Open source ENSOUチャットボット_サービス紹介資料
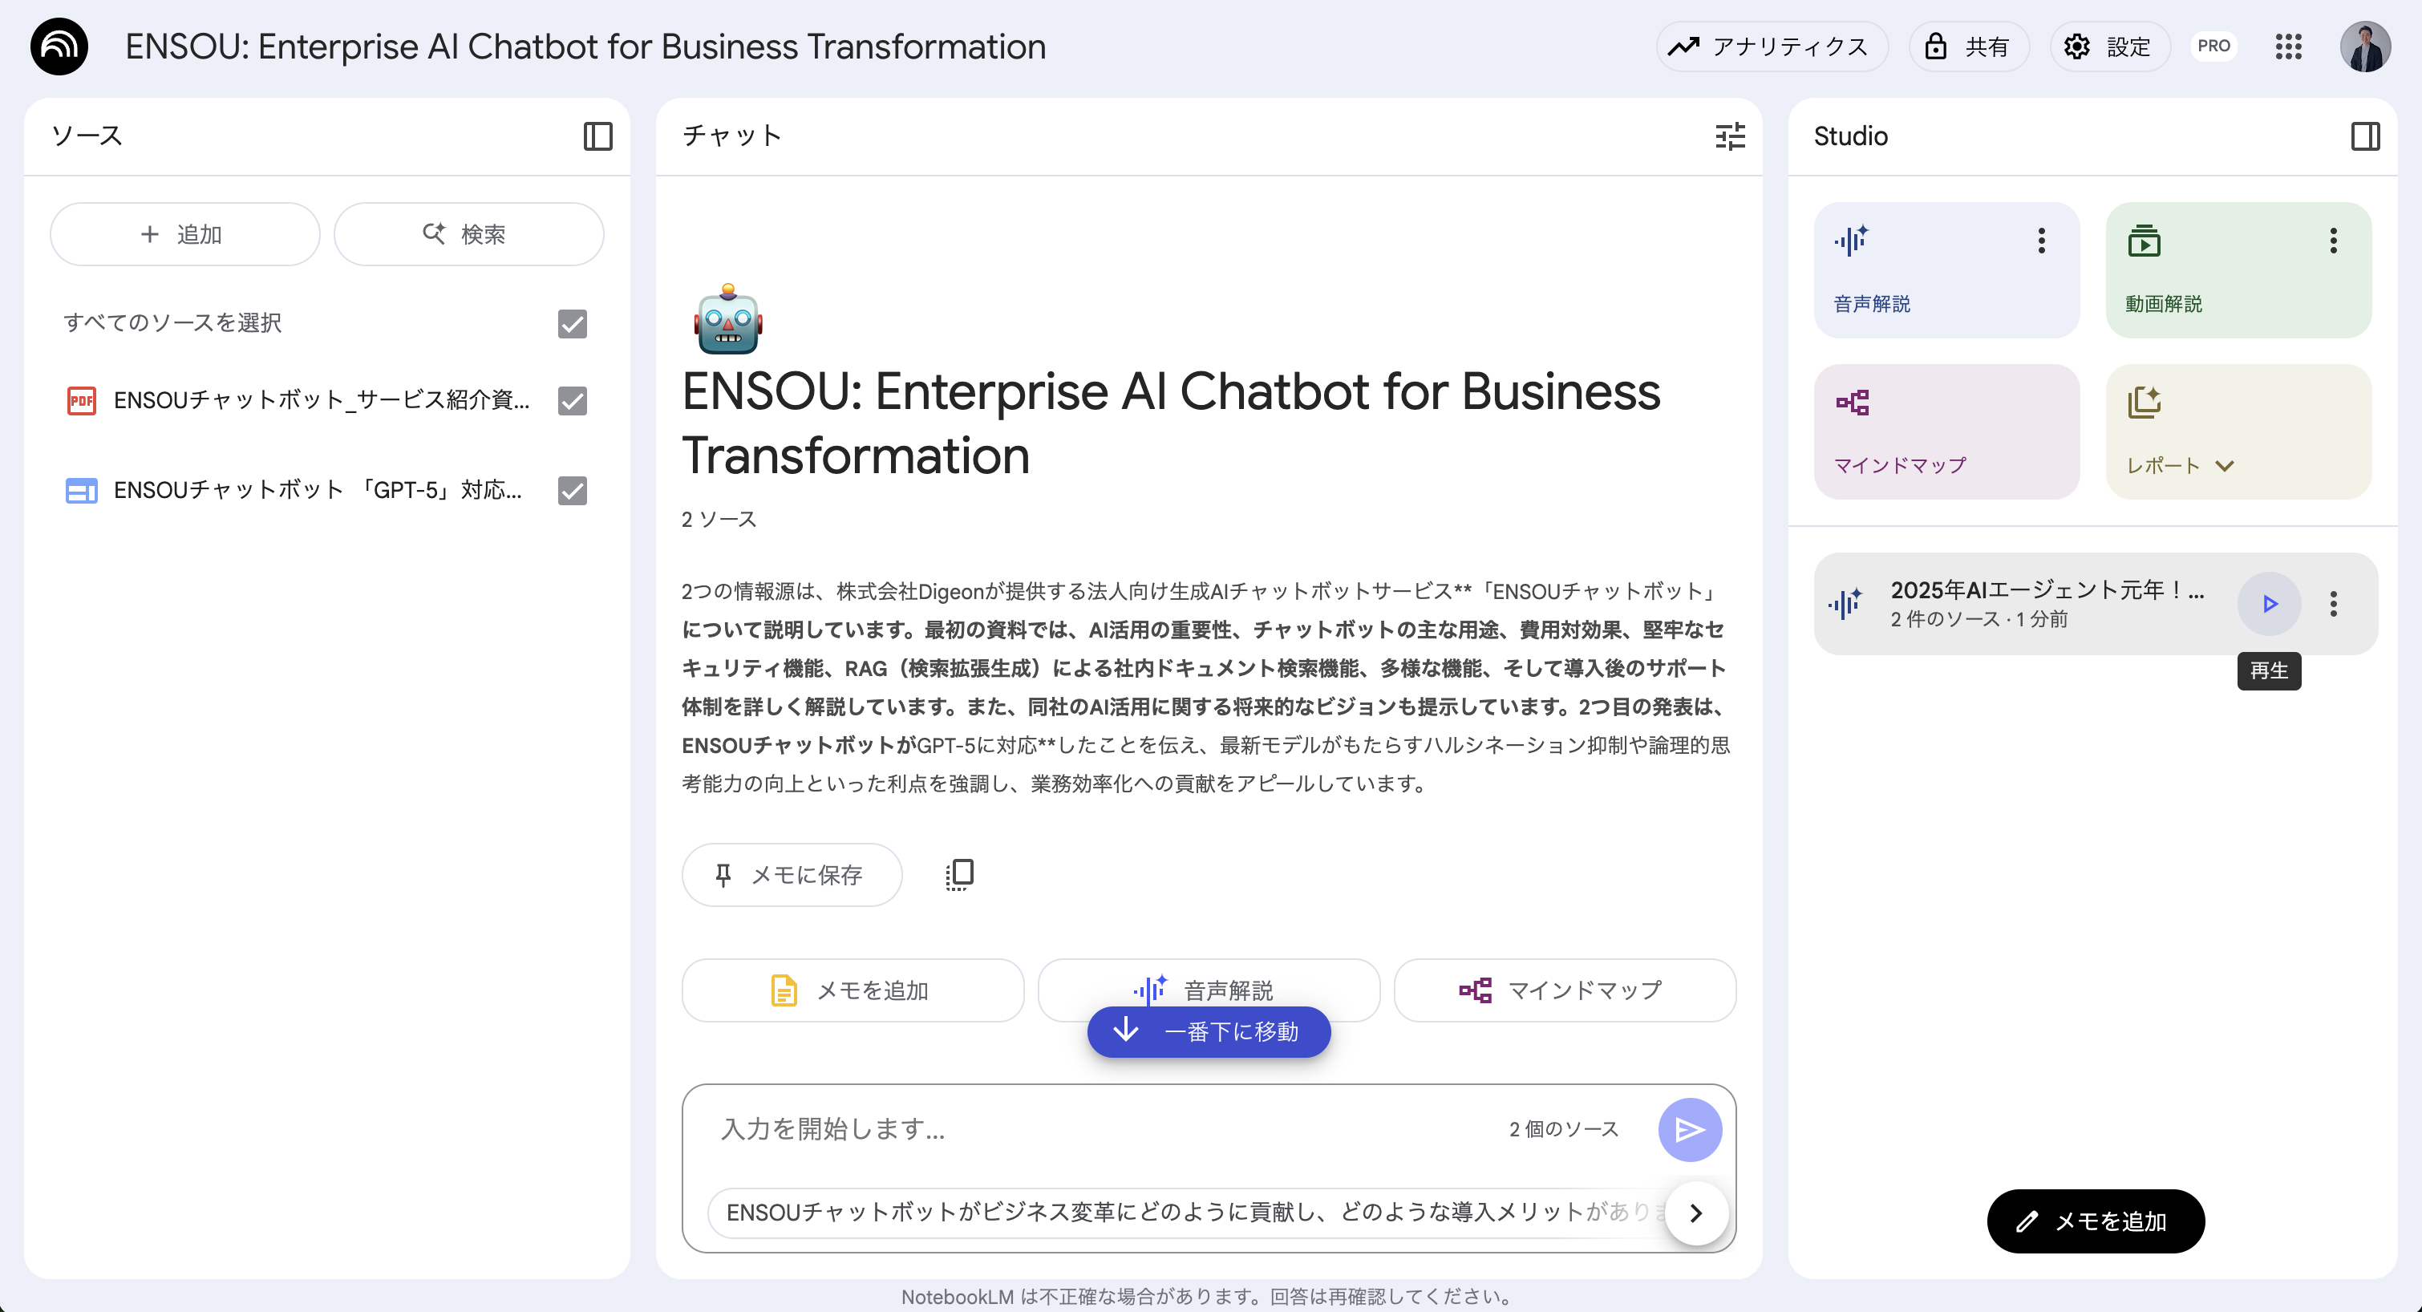 (x=322, y=401)
